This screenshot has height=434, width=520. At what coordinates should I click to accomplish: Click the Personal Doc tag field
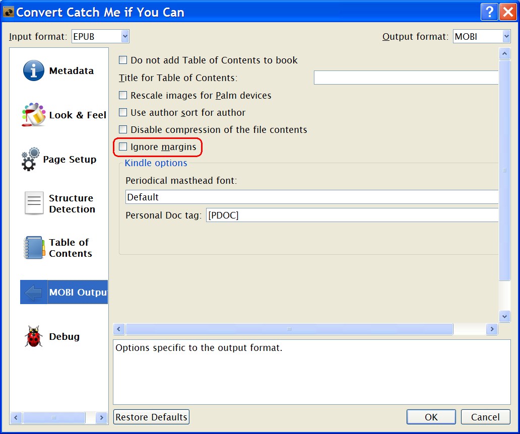tap(352, 215)
